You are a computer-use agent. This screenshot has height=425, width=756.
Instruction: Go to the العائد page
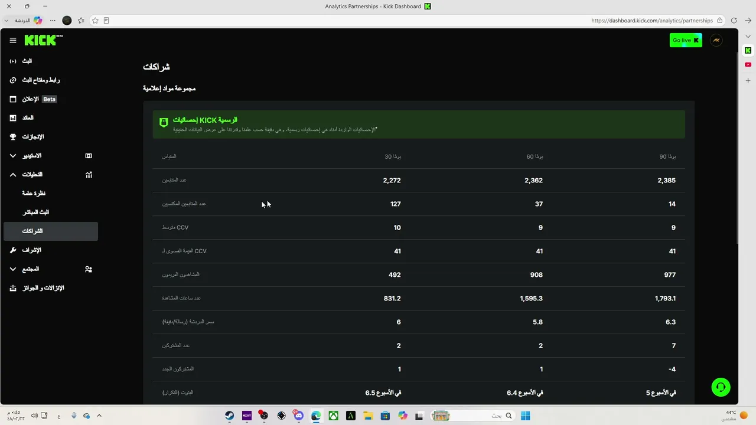51,118
